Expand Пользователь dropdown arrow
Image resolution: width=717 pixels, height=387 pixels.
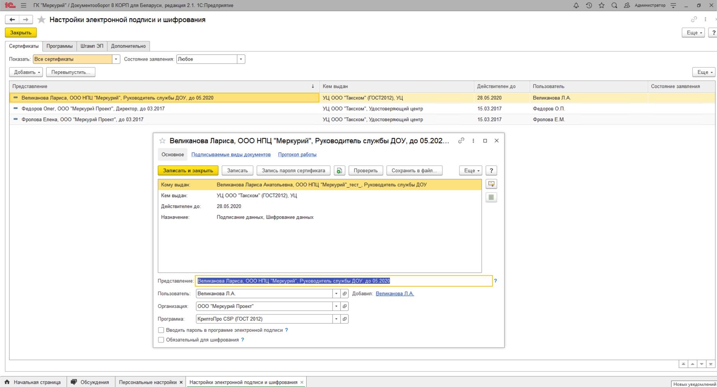337,294
